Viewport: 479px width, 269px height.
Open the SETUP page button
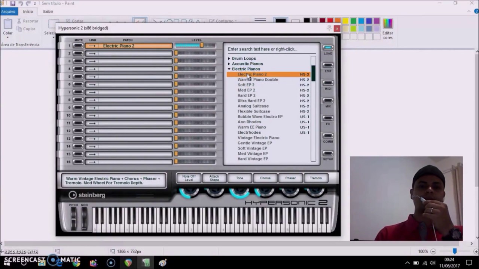click(328, 153)
